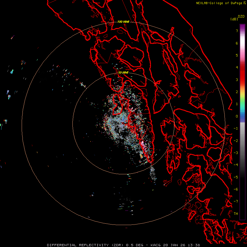Click the DZD legend title
Screen dimensions: 247x247
tap(241, 16)
